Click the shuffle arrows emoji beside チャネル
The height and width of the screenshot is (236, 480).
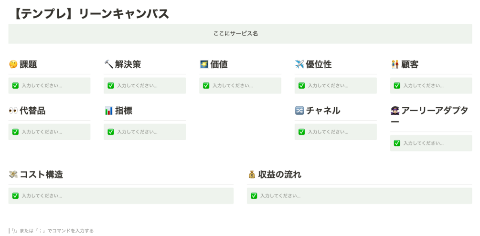(x=299, y=111)
